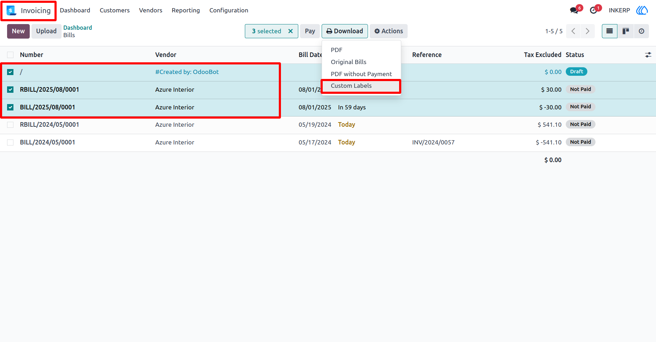Screen dimensions: 656x342
Task: Click the Upload button
Action: click(x=46, y=31)
